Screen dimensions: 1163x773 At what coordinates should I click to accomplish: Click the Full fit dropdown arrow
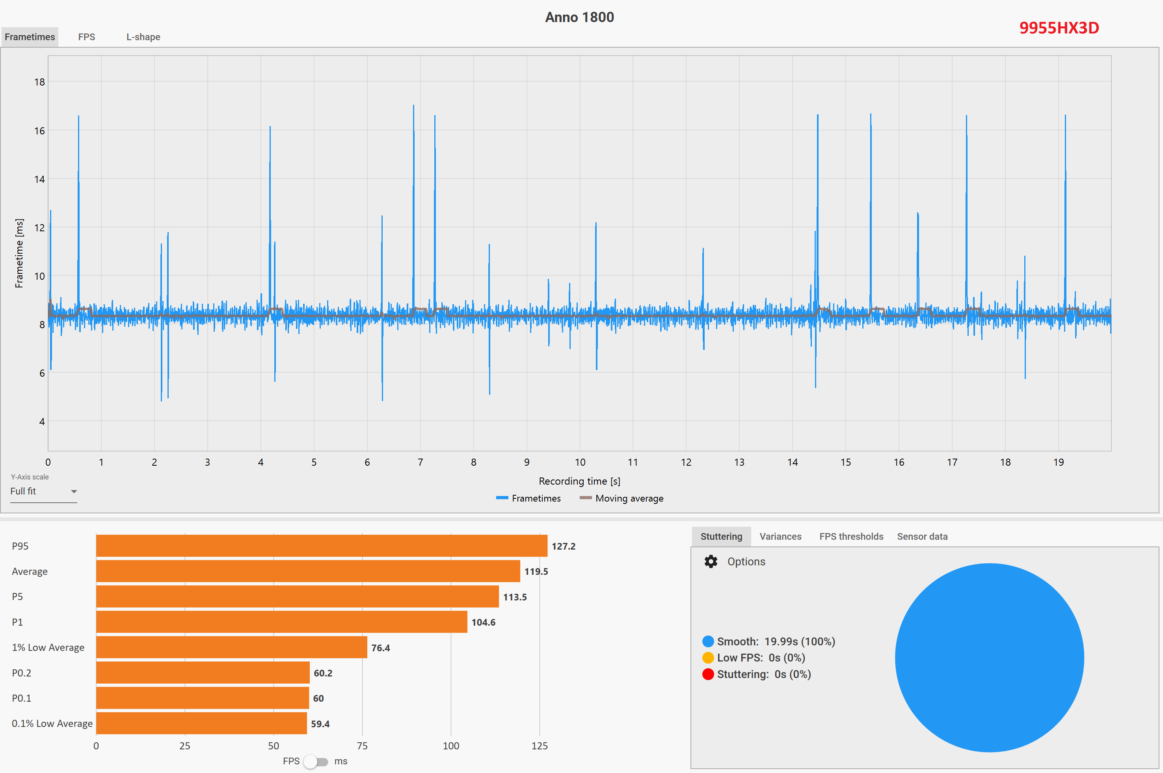(x=74, y=492)
